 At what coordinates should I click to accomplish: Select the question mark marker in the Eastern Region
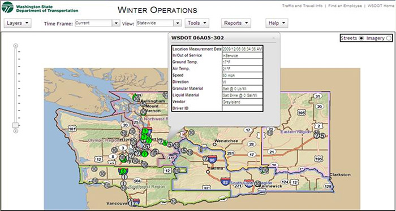(316, 136)
